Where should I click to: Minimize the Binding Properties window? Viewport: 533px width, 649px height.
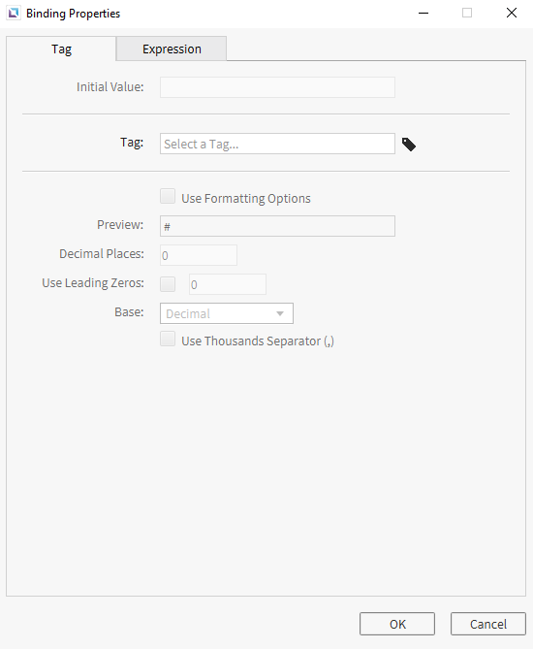[423, 13]
